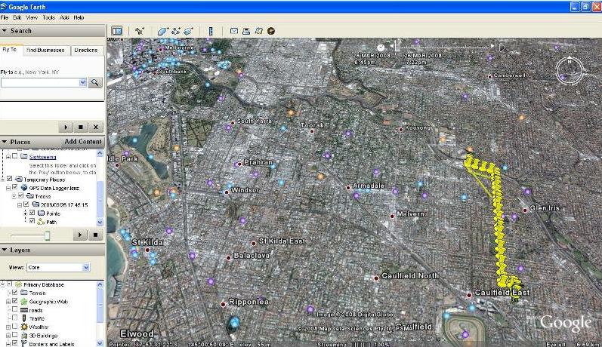Click the View in Google Maps icon
602x347 pixels.
[258, 31]
